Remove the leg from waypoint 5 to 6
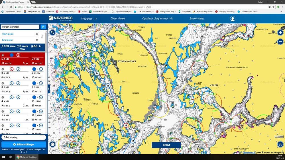 point(3,126)
